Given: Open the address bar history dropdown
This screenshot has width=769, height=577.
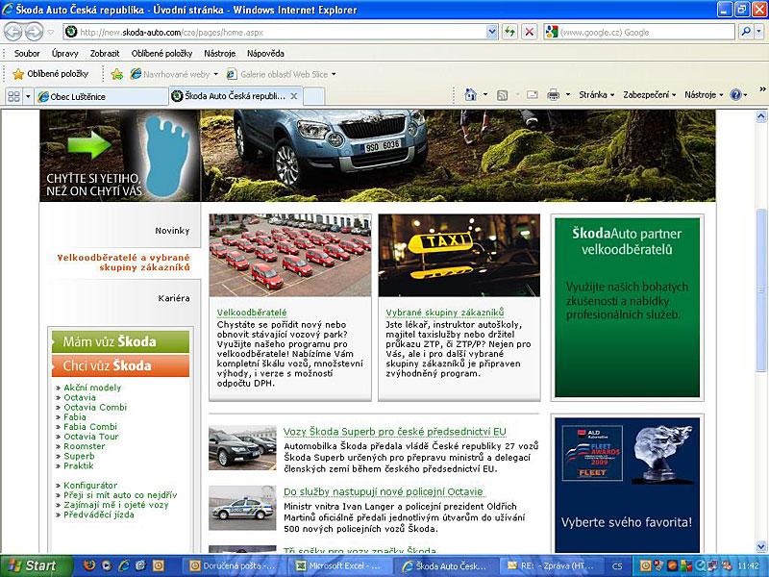Looking at the screenshot, I should tap(492, 33).
